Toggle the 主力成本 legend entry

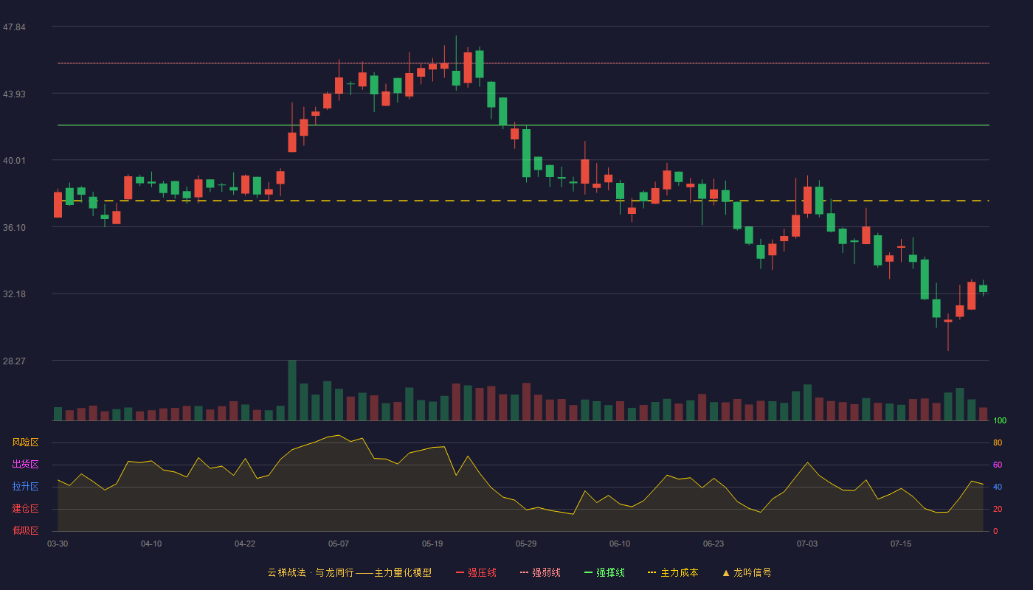pyautogui.click(x=672, y=572)
